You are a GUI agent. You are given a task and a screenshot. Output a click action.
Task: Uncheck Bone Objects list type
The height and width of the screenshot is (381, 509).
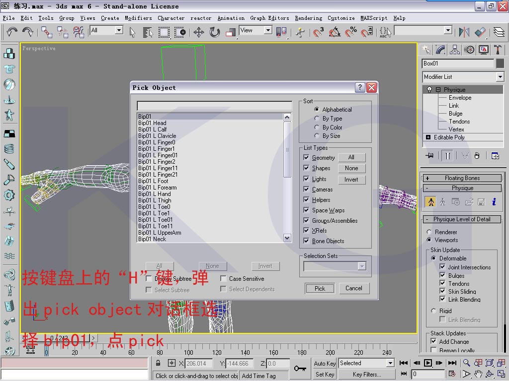(x=306, y=241)
